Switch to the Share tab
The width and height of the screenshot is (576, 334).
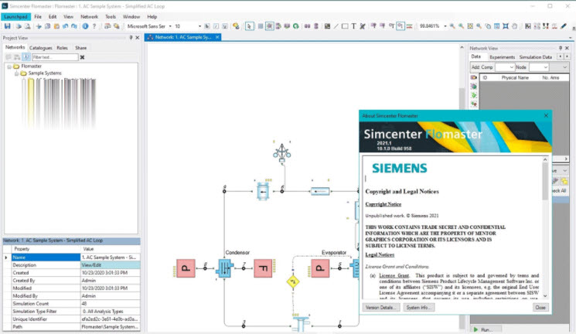[81, 48]
